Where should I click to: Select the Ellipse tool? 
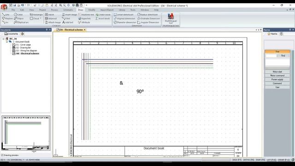19,18
